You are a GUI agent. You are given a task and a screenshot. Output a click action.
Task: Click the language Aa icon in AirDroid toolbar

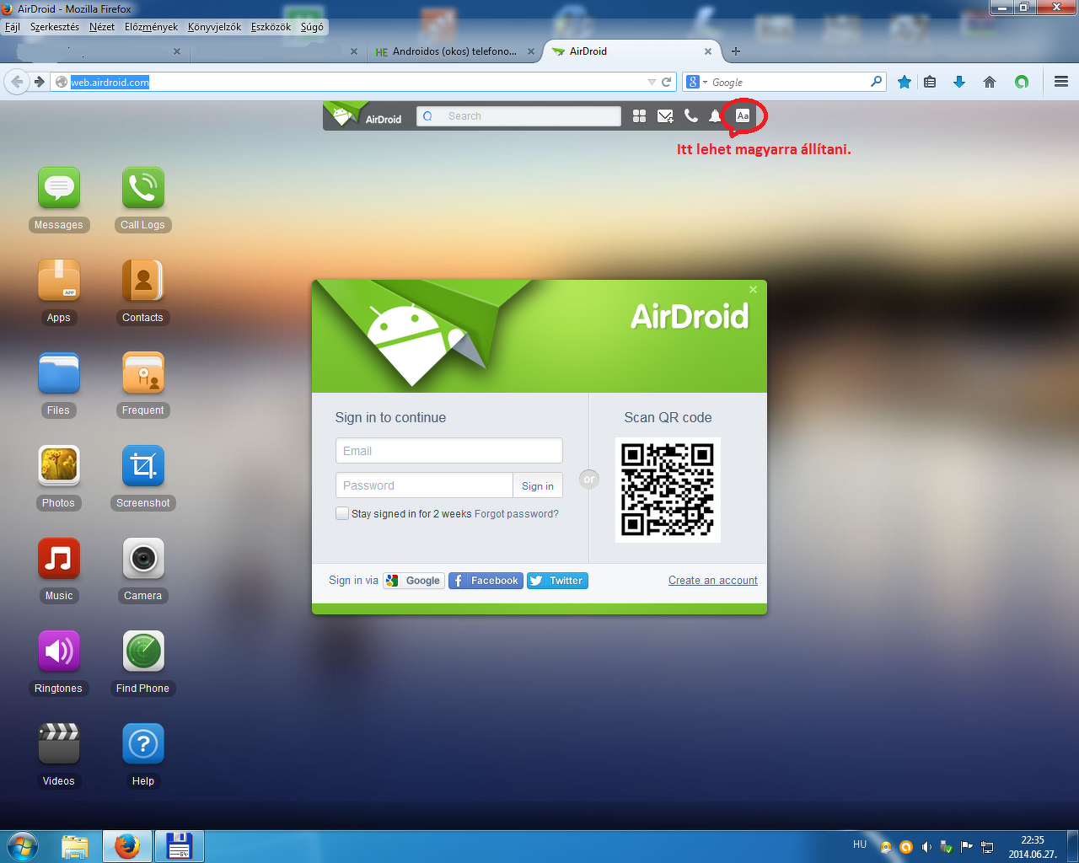743,115
